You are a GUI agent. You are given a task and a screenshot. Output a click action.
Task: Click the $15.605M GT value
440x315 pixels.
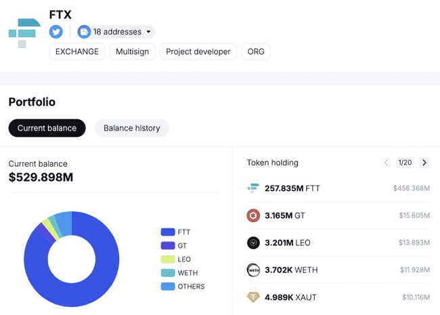tap(414, 215)
